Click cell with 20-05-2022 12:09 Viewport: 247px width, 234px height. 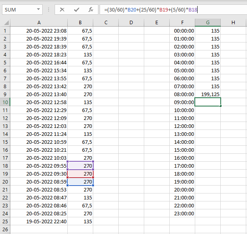[39, 118]
